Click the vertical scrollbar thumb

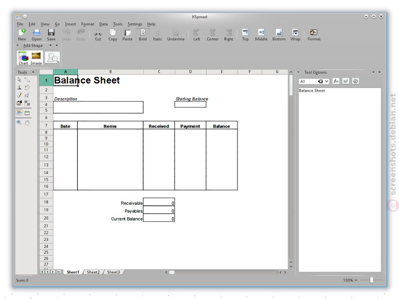291,85
